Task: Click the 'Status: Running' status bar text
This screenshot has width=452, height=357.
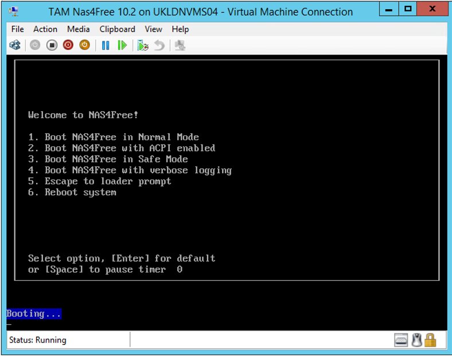Action: (38, 340)
